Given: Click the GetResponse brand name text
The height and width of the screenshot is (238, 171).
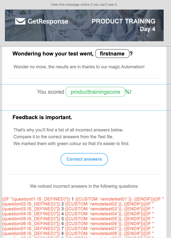Looking at the screenshot, I should point(48,21).
